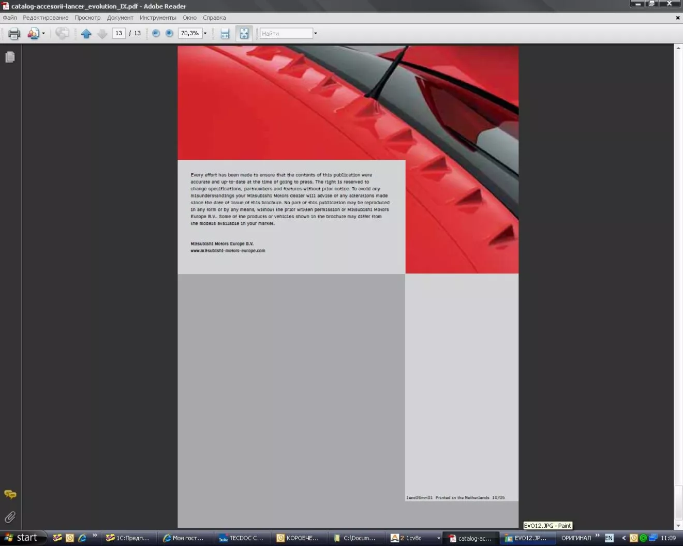The height and width of the screenshot is (546, 683).
Task: Open the Инструменты menu
Action: click(158, 18)
